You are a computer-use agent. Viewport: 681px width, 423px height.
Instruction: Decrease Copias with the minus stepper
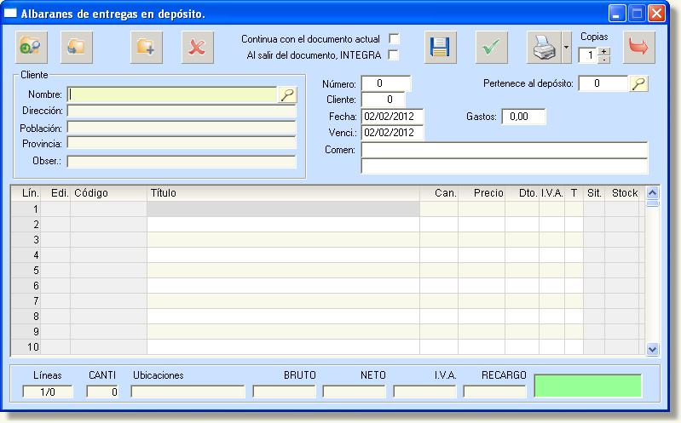[603, 60]
